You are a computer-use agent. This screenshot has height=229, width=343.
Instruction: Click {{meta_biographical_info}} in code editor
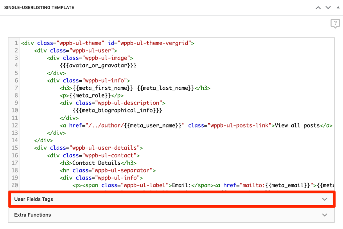118,110
